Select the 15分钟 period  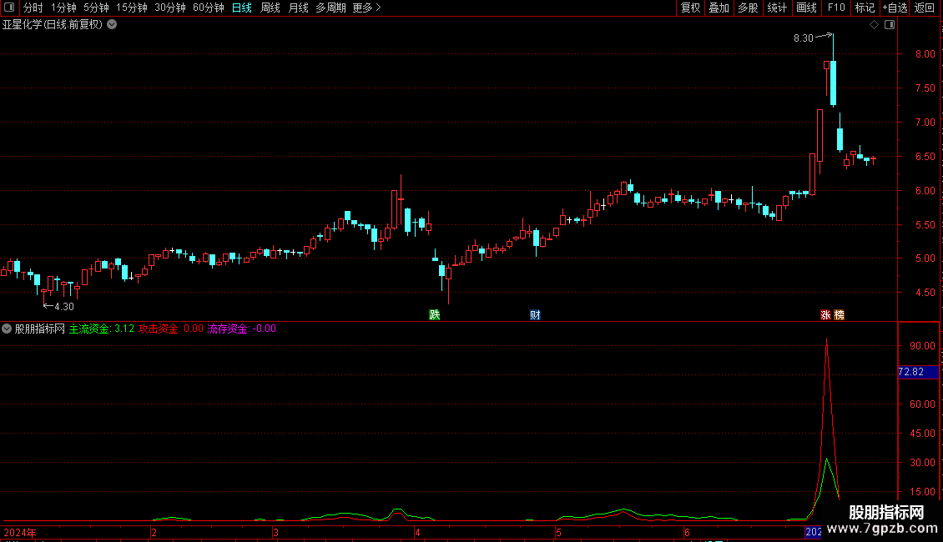coord(131,8)
